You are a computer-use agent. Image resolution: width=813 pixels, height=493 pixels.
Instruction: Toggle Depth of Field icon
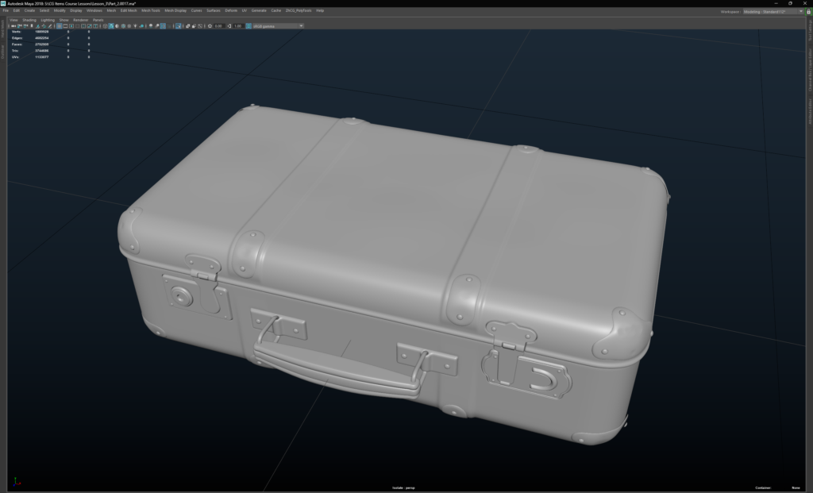(x=169, y=26)
